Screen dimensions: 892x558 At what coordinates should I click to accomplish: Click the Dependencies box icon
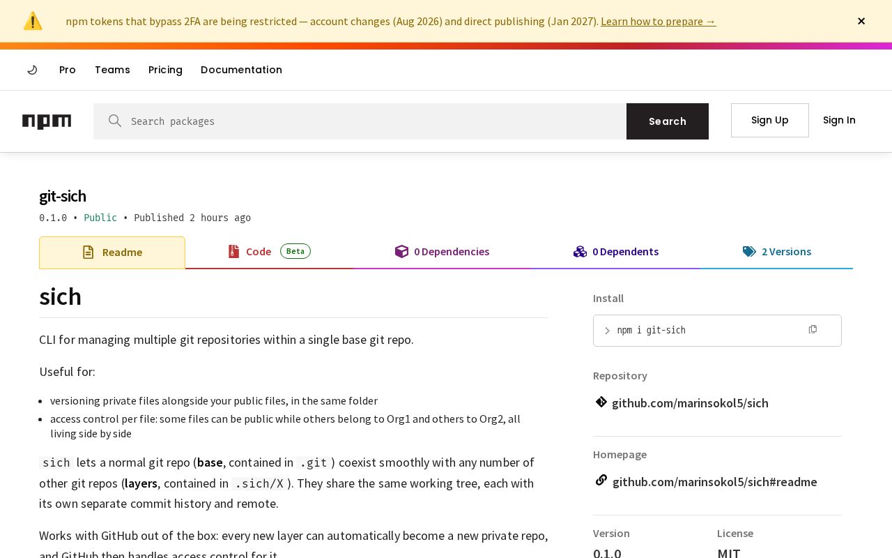pyautogui.click(x=401, y=252)
